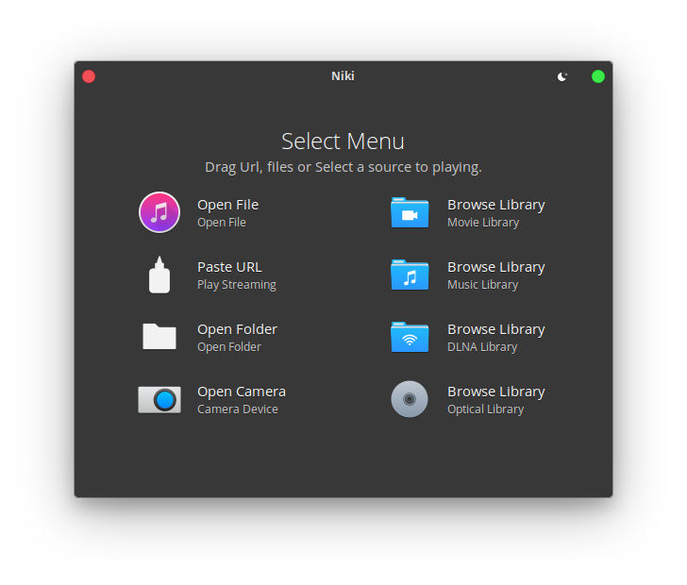Click Browse Library above DLNA Library

(496, 329)
